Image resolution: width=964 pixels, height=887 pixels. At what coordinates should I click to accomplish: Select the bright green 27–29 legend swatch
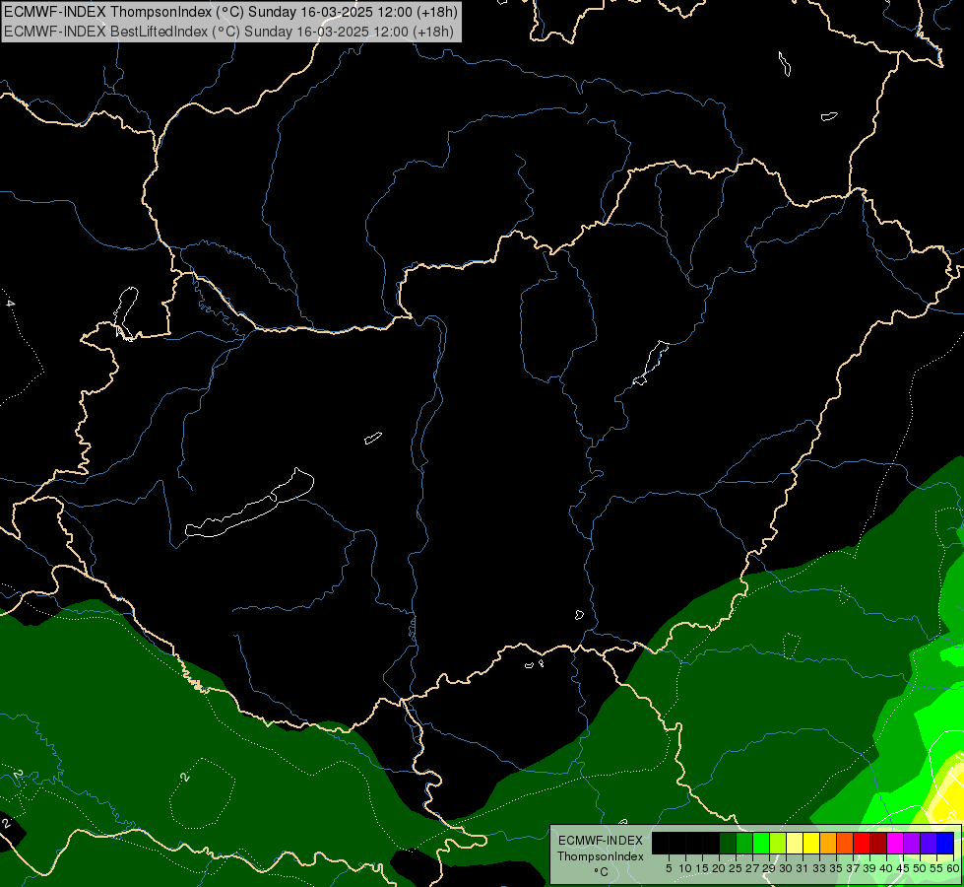point(761,843)
